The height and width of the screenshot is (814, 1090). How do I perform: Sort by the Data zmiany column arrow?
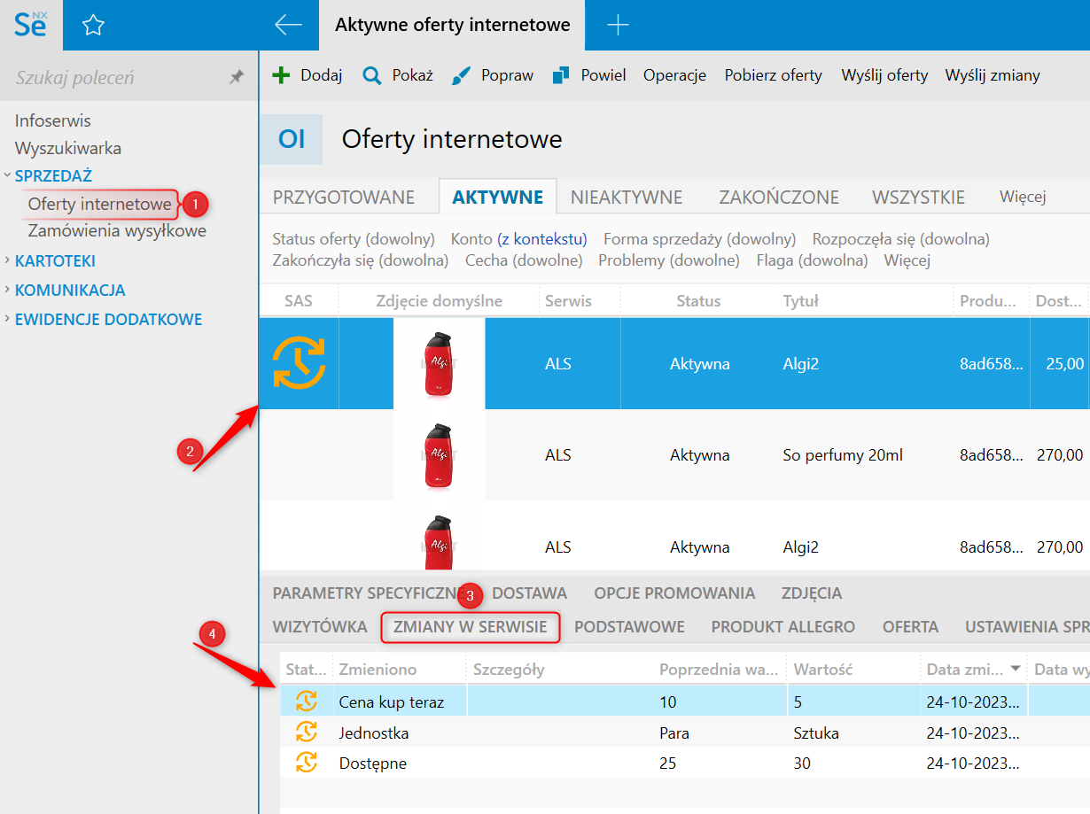[x=1016, y=670]
